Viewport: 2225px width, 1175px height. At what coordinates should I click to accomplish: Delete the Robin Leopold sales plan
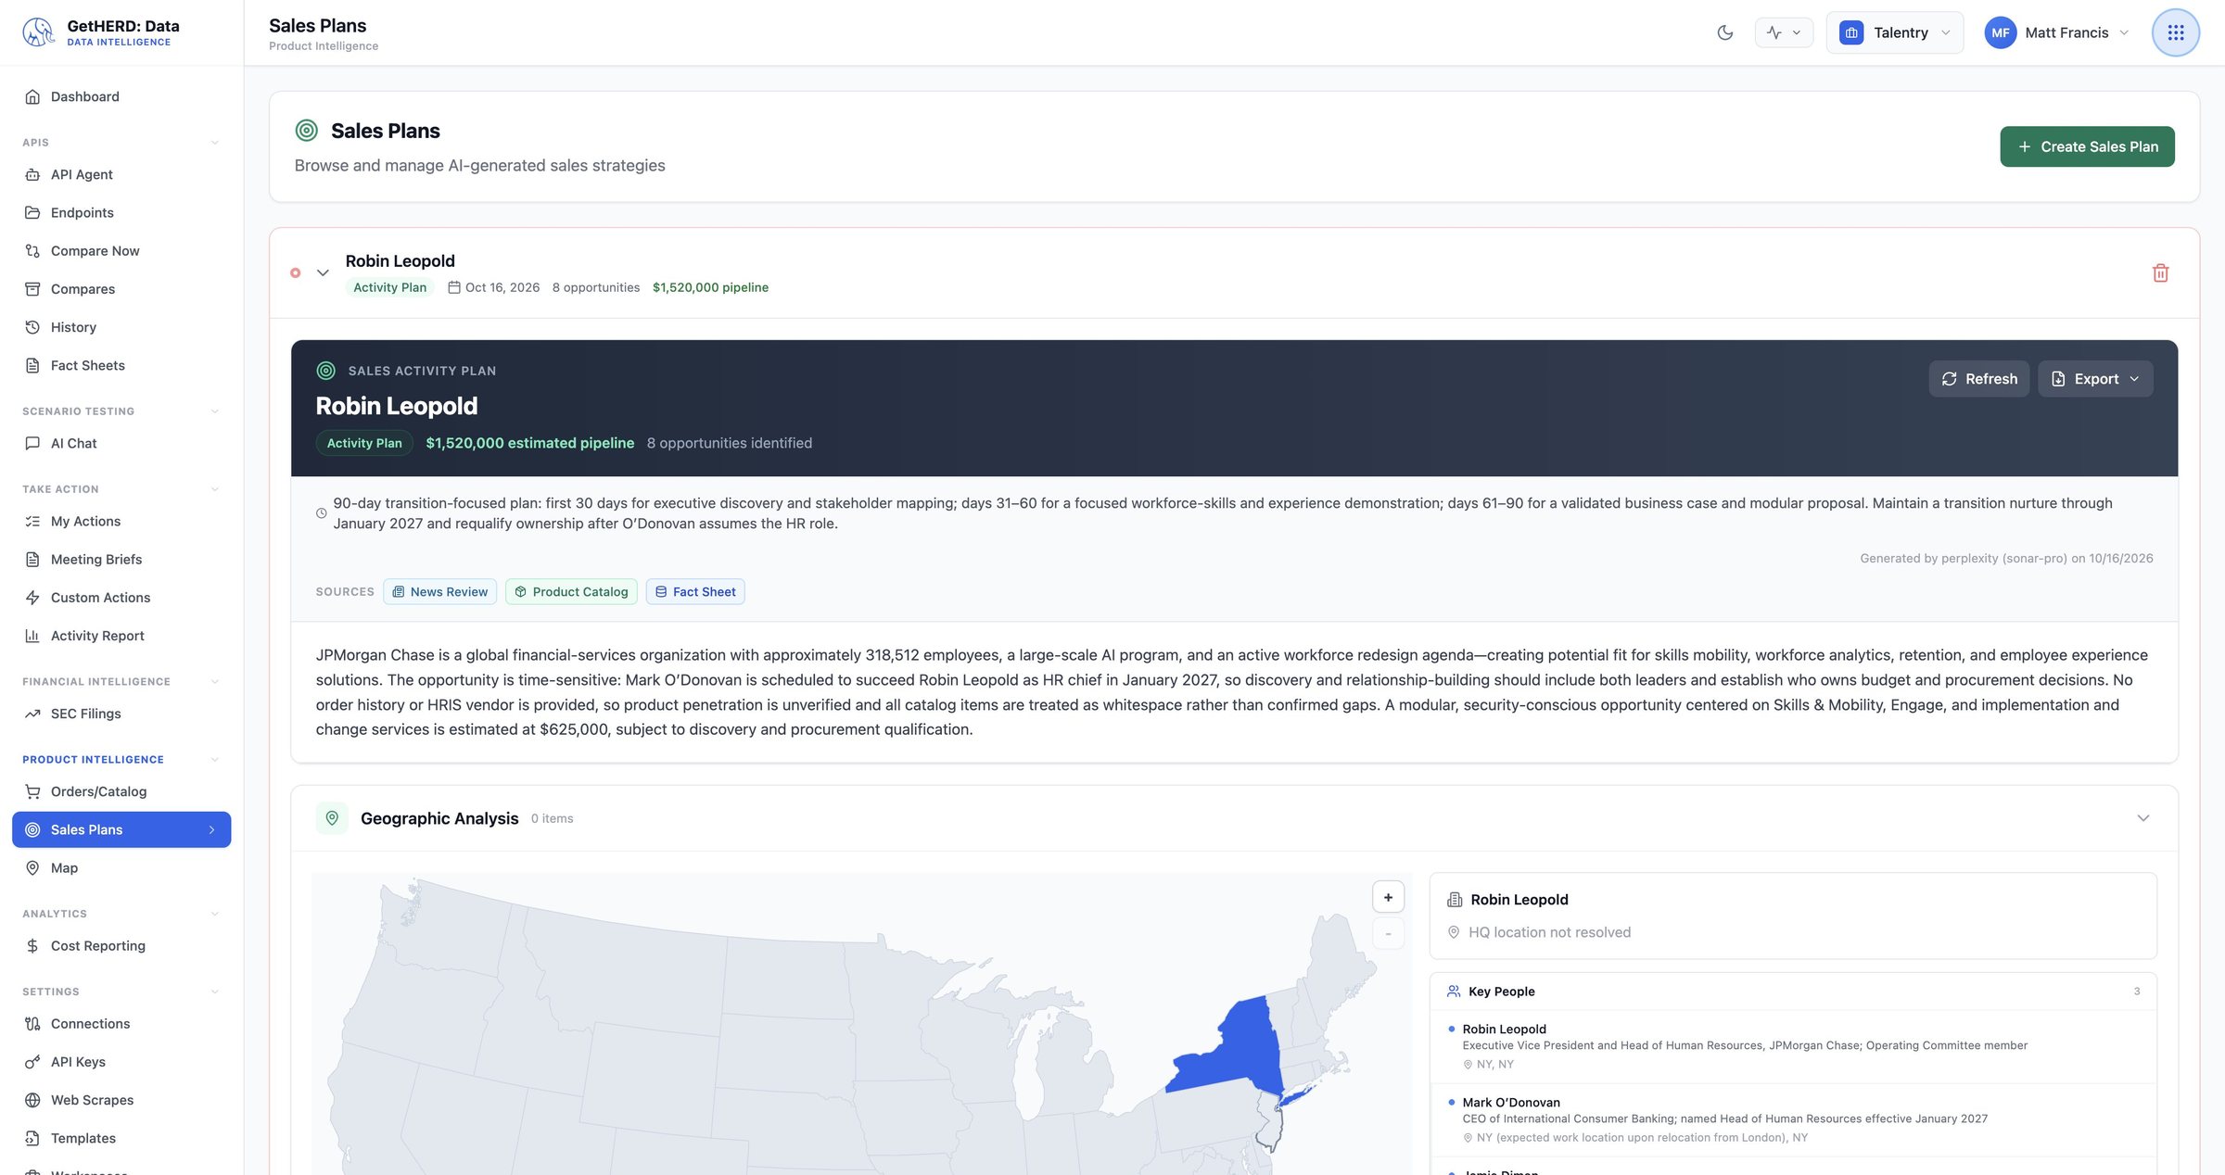coord(2160,272)
